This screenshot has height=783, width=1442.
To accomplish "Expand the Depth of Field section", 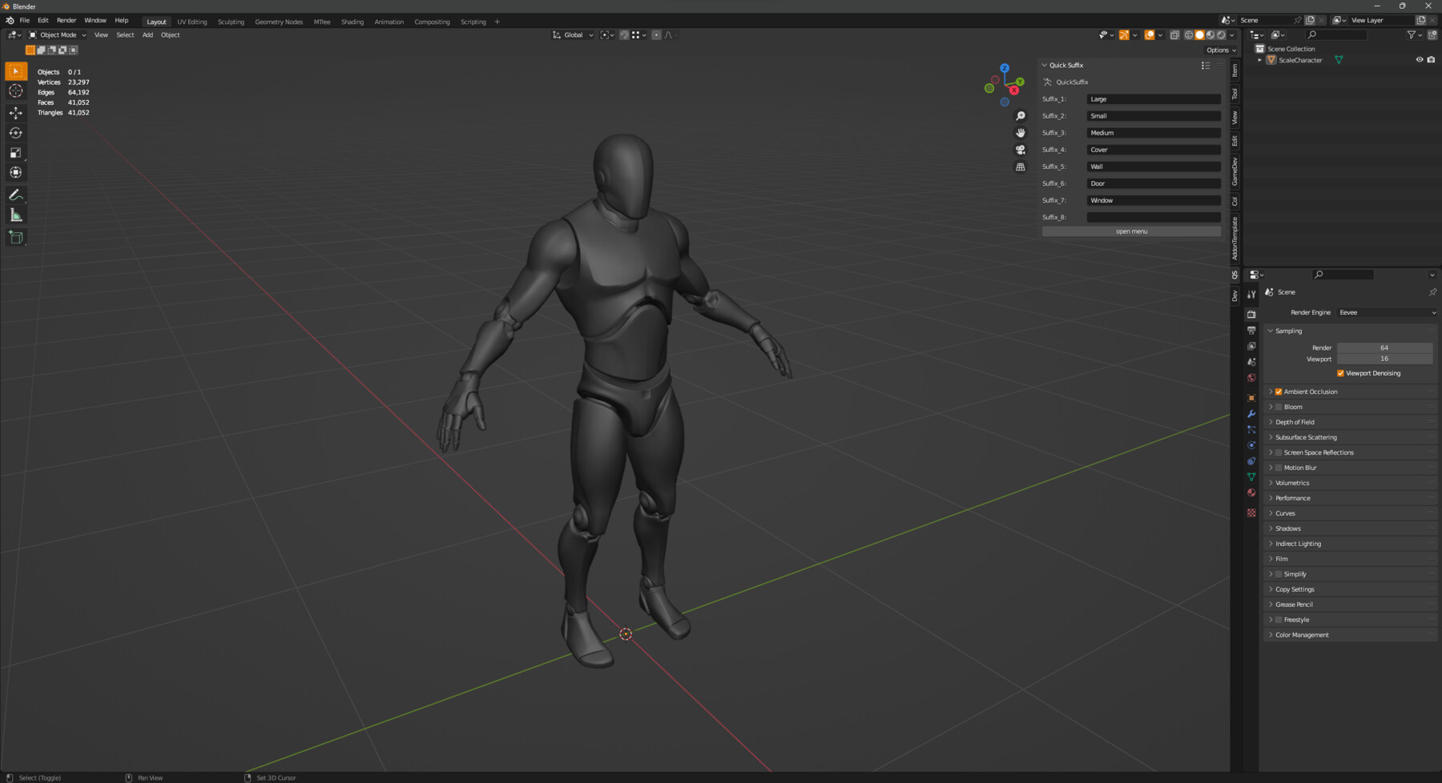I will coord(1271,422).
